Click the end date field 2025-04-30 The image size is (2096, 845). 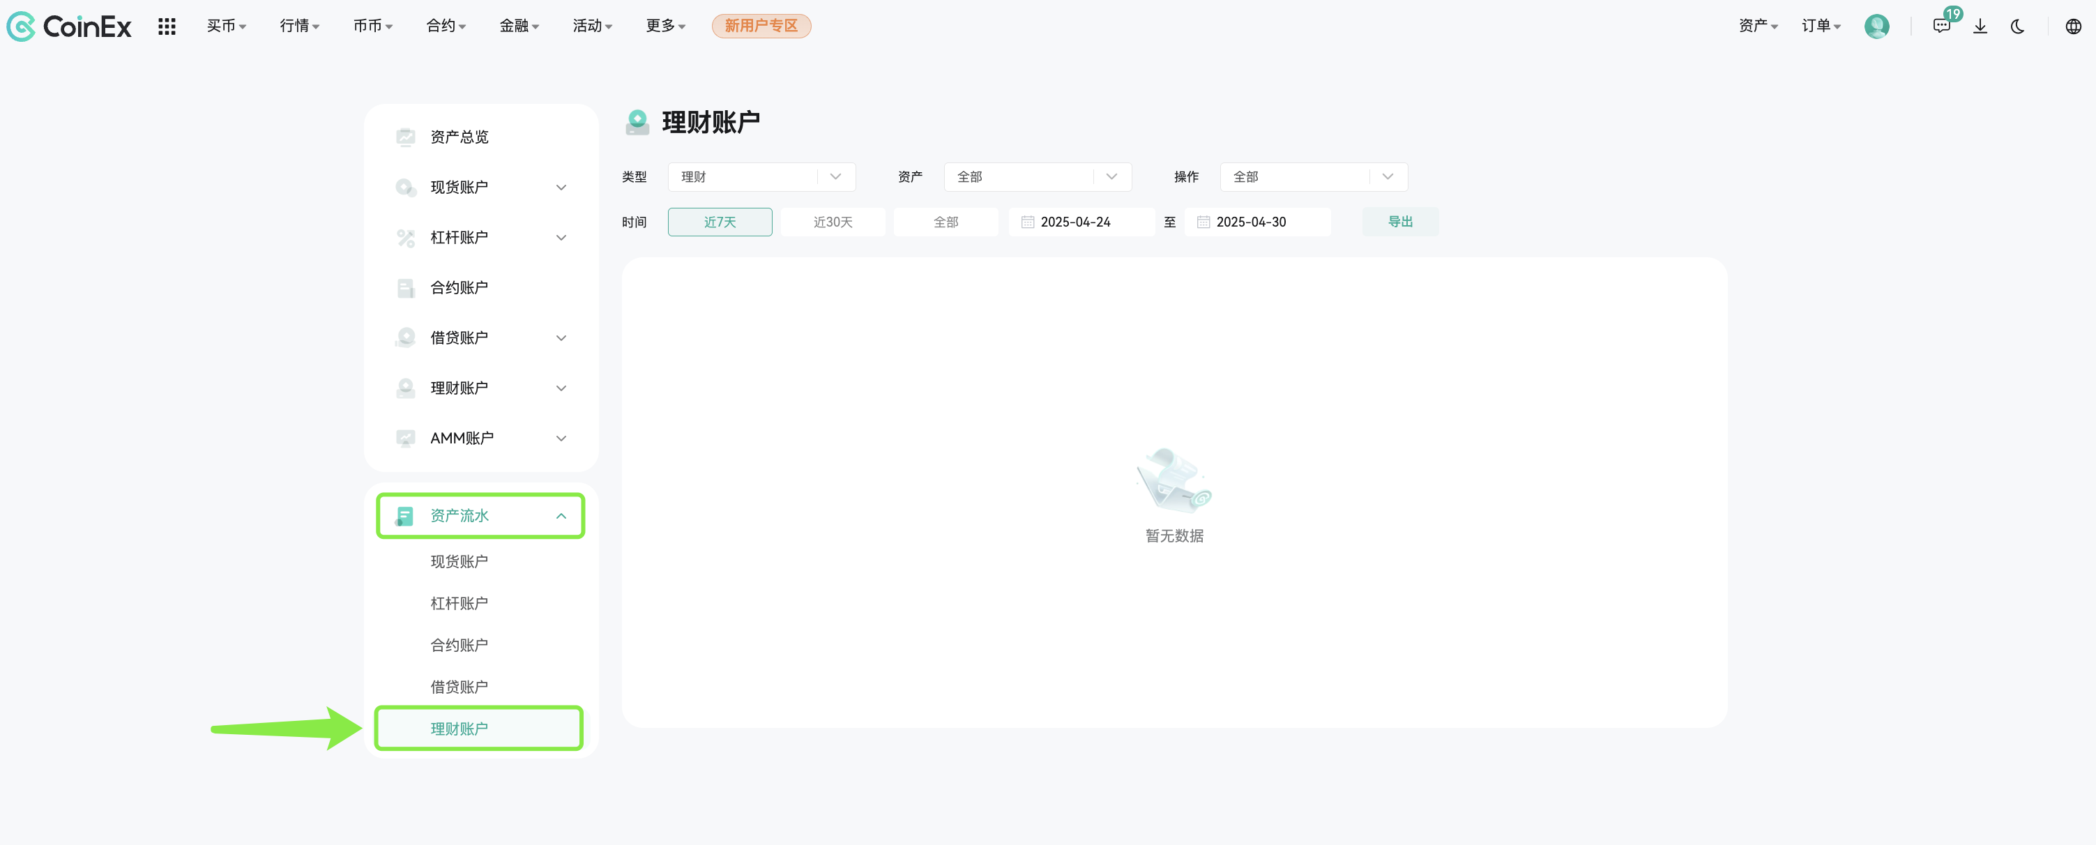(x=1257, y=222)
